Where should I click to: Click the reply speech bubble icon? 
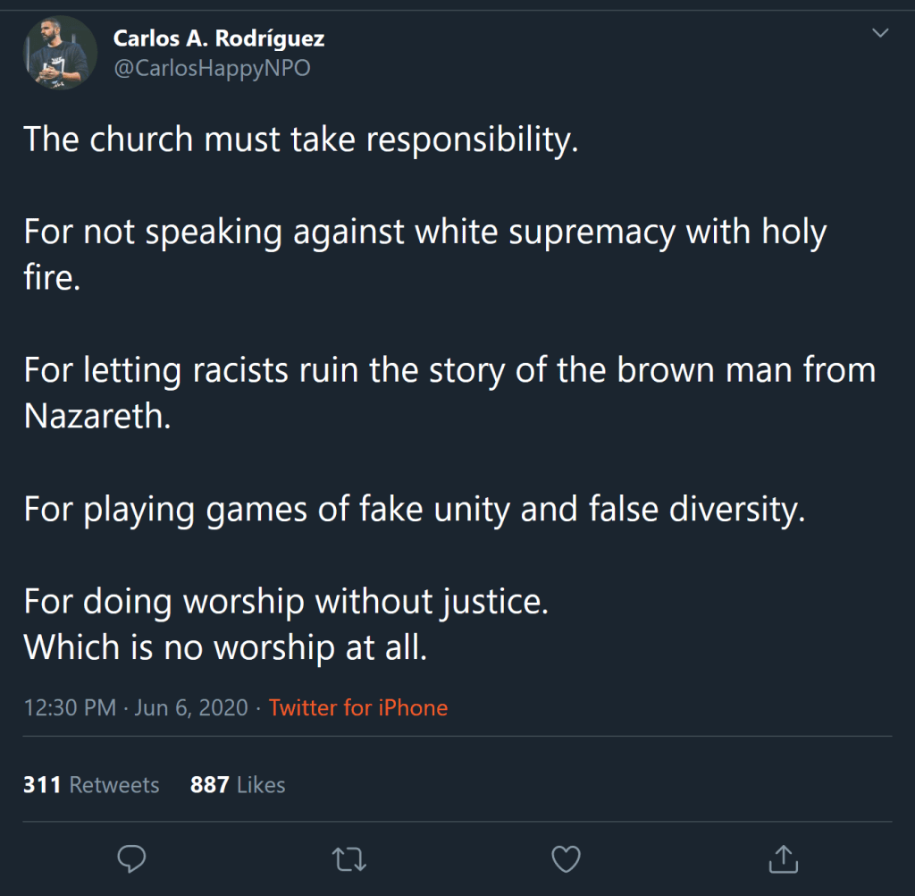coord(131,859)
